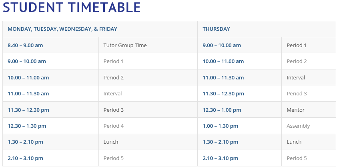Viewport: 339px width, 168px height.
Task: Click Interval beside 11.00 – 11.30 am Monday slot
Action: click(x=112, y=94)
